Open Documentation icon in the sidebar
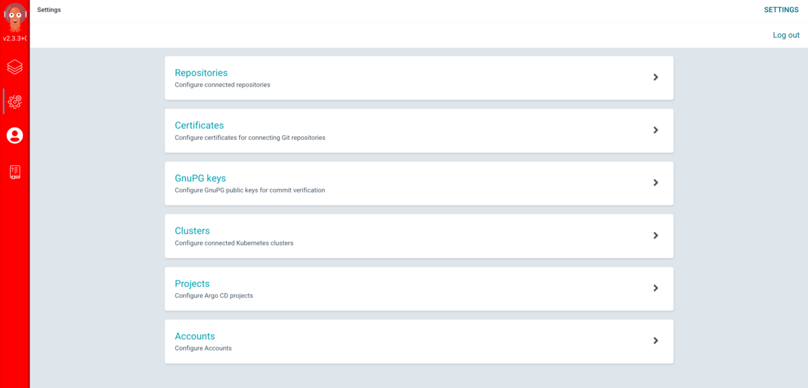Image resolution: width=808 pixels, height=388 pixels. tap(15, 172)
